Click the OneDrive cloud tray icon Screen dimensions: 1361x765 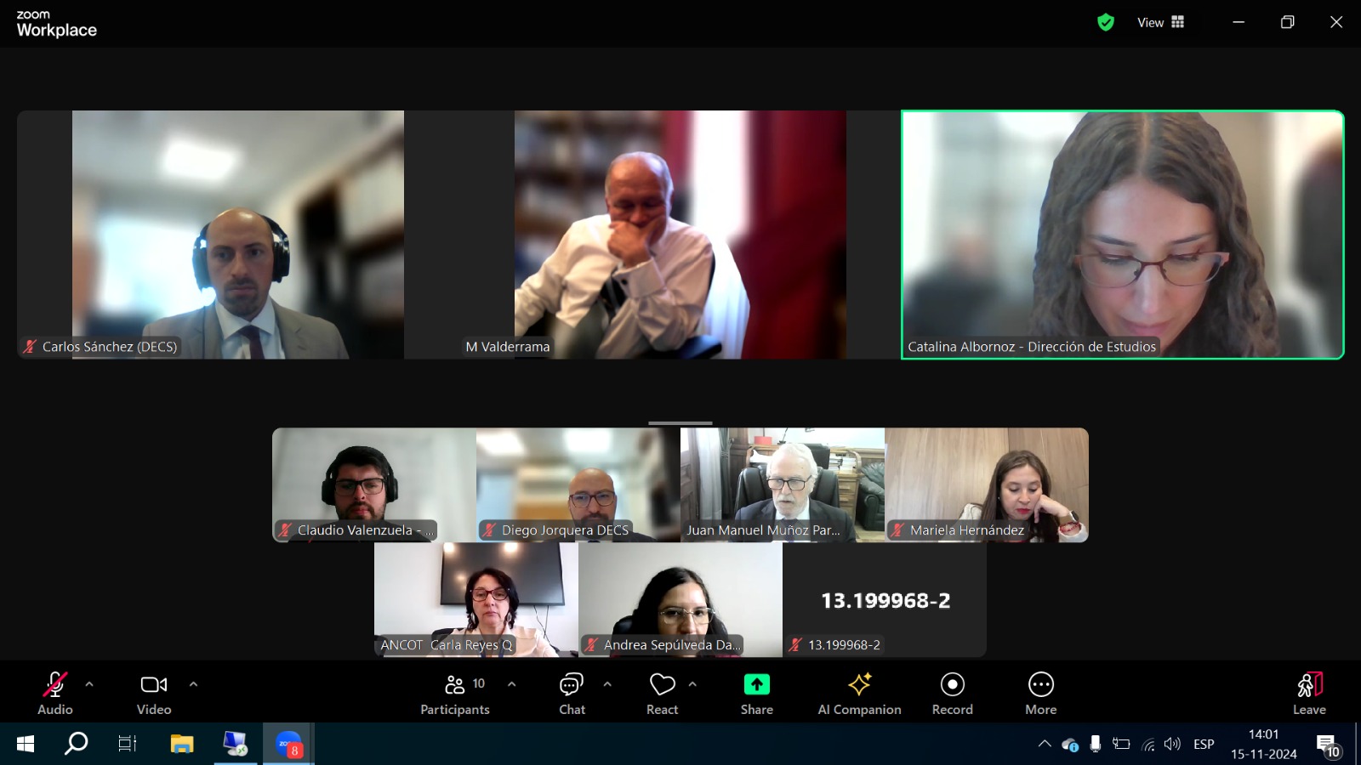(x=1070, y=745)
